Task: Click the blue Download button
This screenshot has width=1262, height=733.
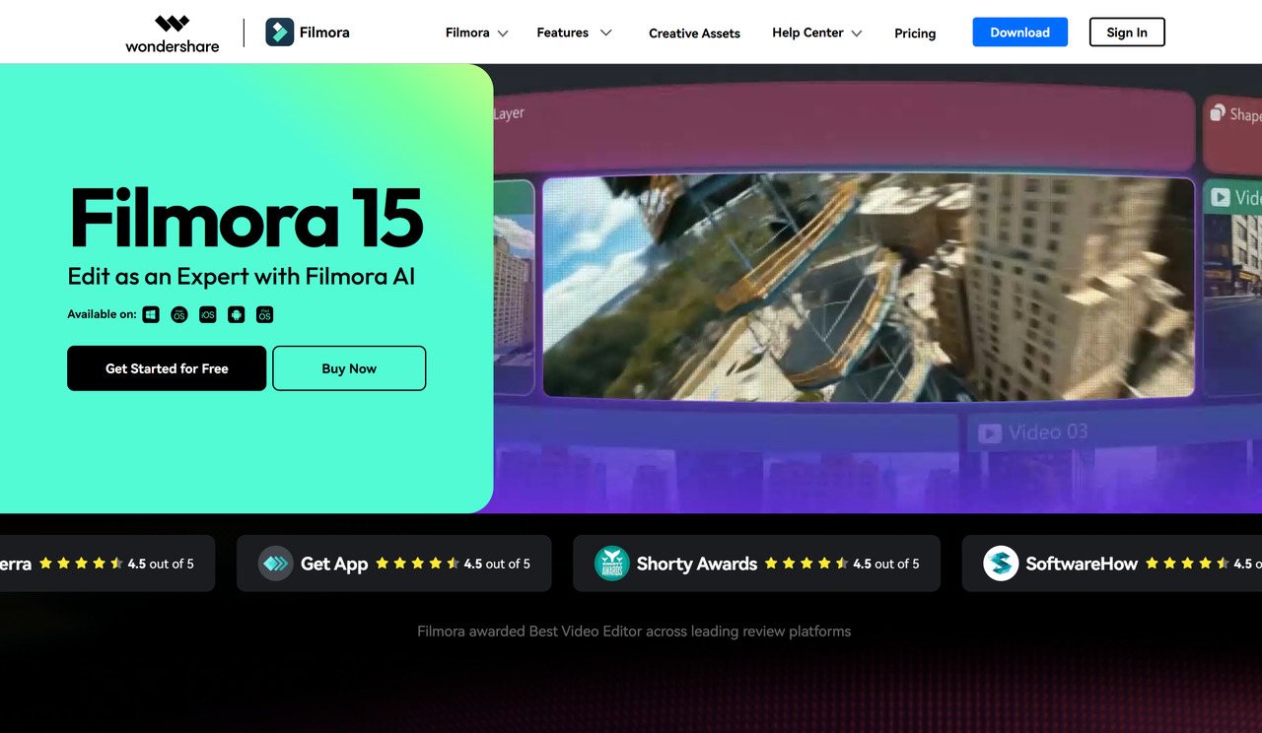Action: point(1020,33)
